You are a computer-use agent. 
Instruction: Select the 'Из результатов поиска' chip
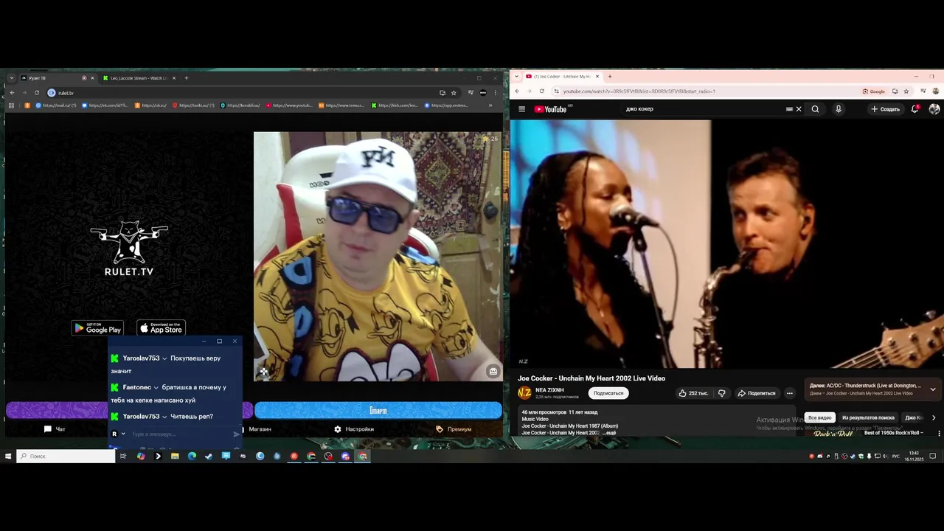868,417
